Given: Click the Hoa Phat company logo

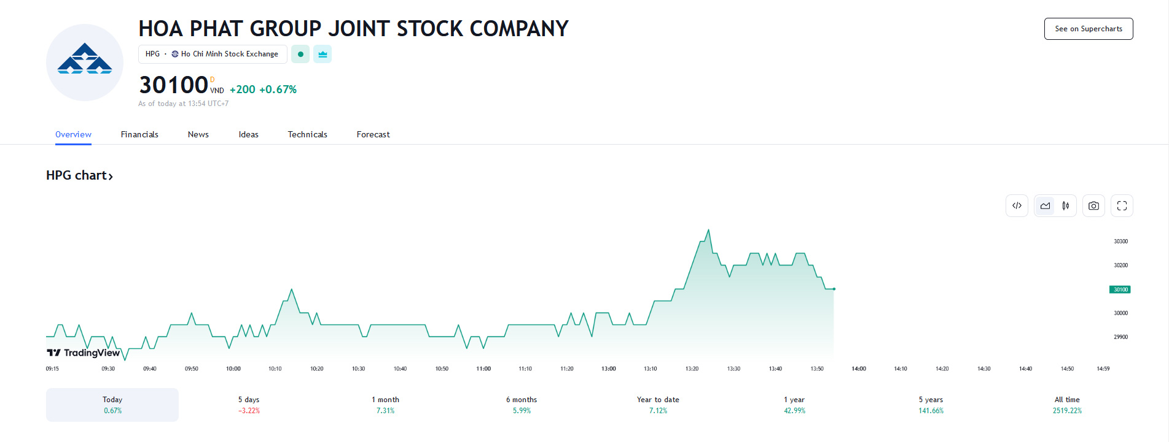Looking at the screenshot, I should [85, 63].
